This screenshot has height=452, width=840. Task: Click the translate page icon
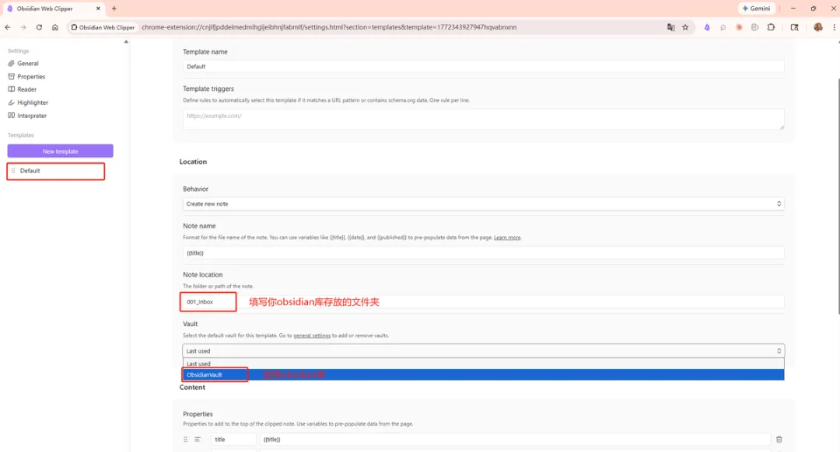(670, 27)
